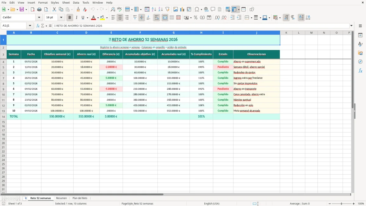Viewport: 366px width, 206px height.
Task: Switch to the Plan del Reto sheet tab
Action: (80, 198)
